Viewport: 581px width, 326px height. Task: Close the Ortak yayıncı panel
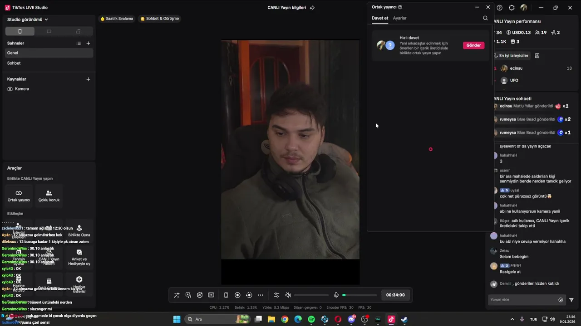pyautogui.click(x=488, y=7)
